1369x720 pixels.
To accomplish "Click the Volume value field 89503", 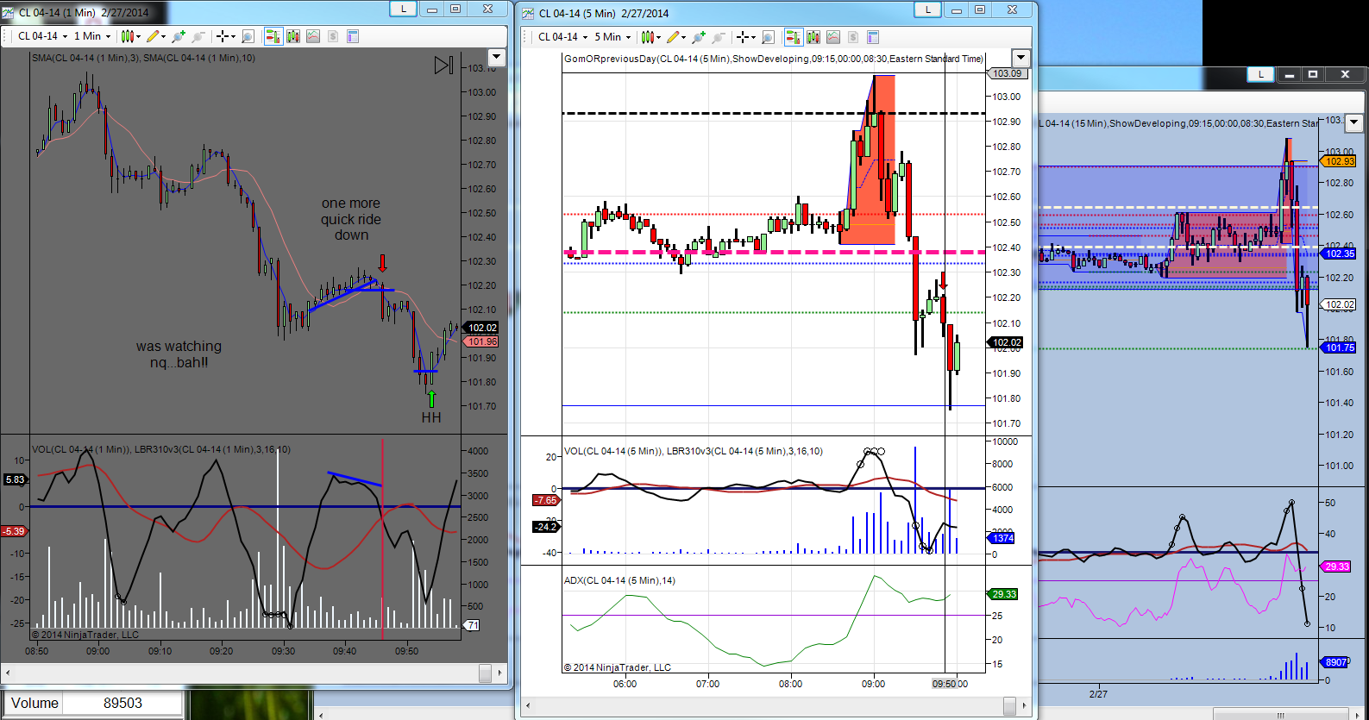I will (x=122, y=704).
